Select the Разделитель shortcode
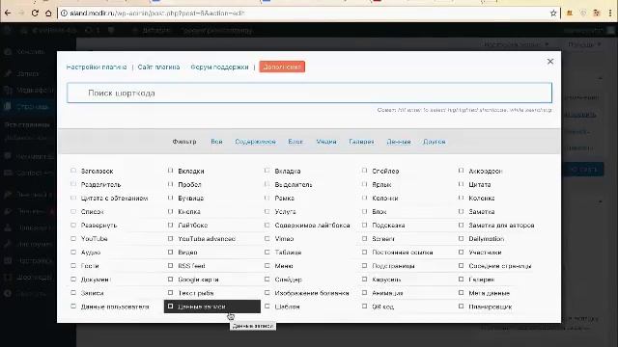618x347 pixels. (x=100, y=184)
